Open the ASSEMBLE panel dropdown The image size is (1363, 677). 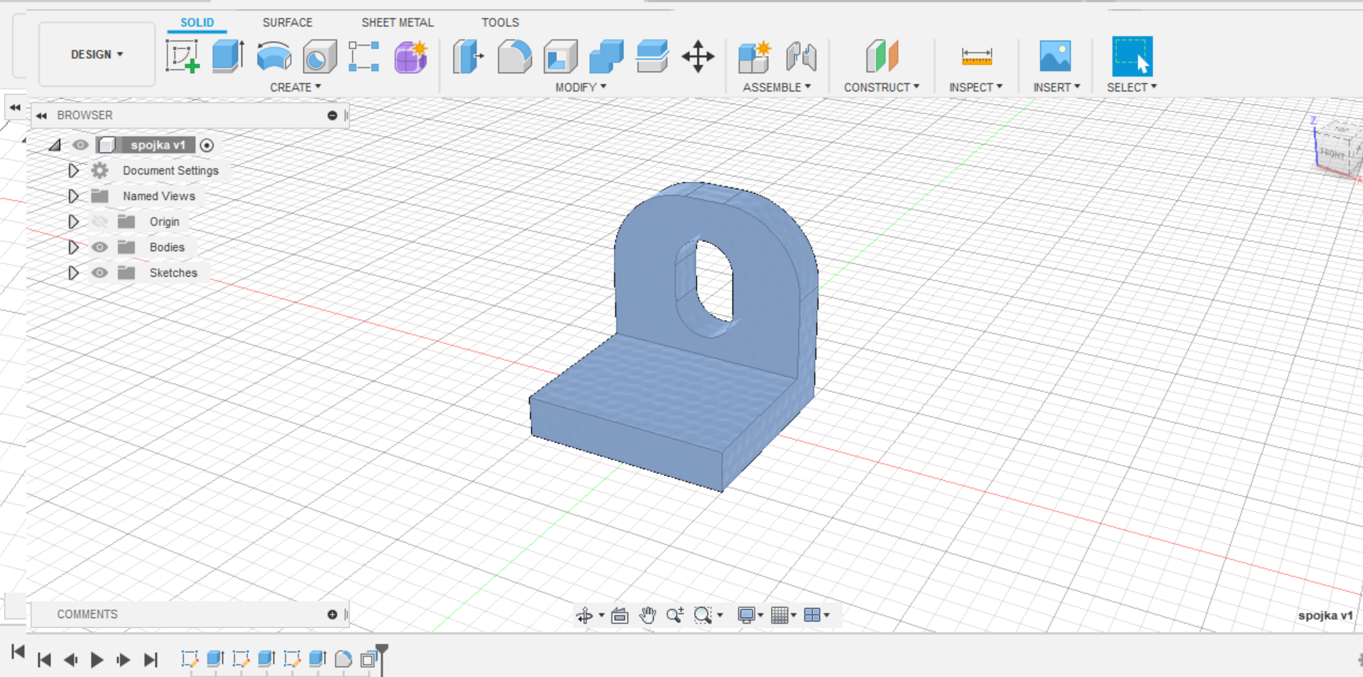pyautogui.click(x=777, y=87)
